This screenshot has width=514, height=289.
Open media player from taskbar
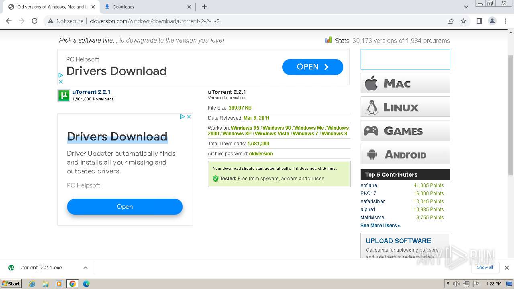point(59,284)
